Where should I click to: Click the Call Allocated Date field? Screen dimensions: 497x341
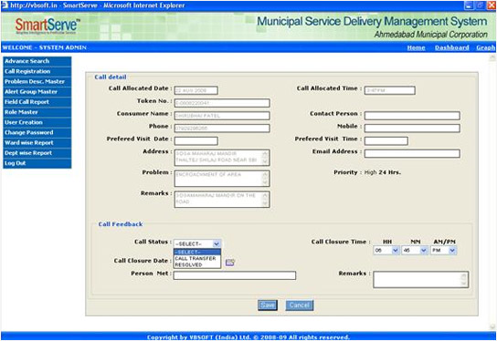196,90
